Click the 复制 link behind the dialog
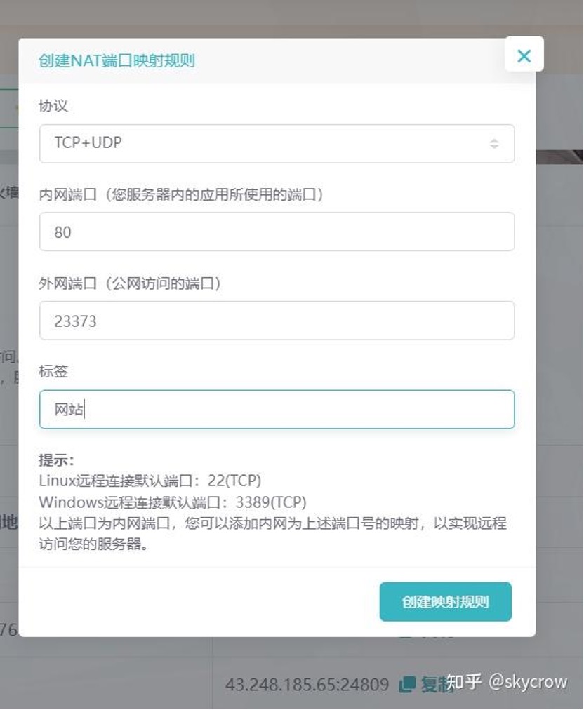584x710 pixels. point(433,684)
